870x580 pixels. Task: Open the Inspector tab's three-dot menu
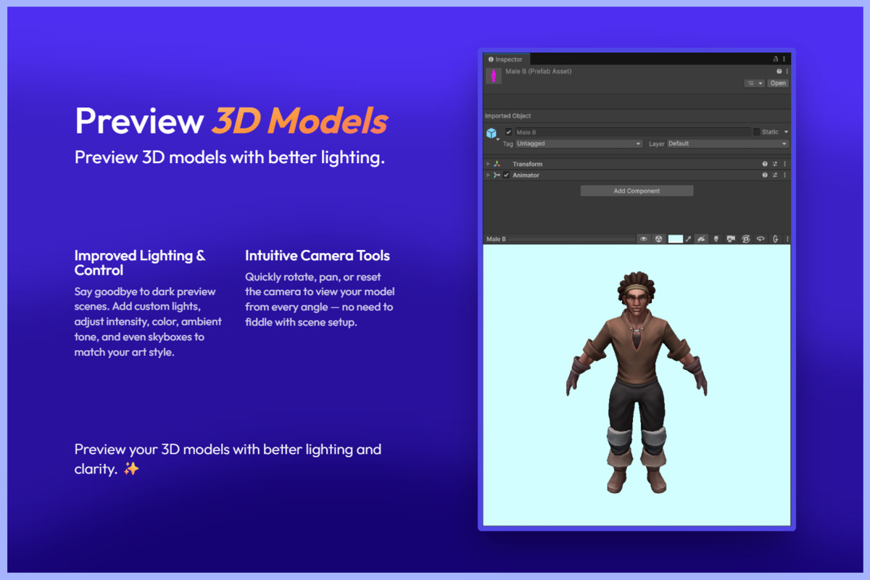784,59
